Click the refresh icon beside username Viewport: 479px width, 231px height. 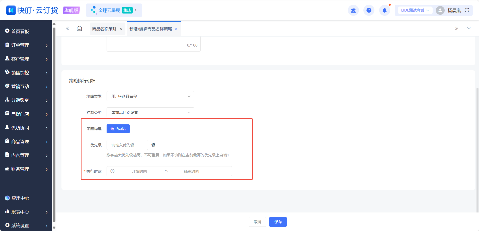pos(467,10)
